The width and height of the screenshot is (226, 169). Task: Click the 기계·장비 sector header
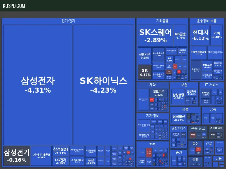[153, 116]
